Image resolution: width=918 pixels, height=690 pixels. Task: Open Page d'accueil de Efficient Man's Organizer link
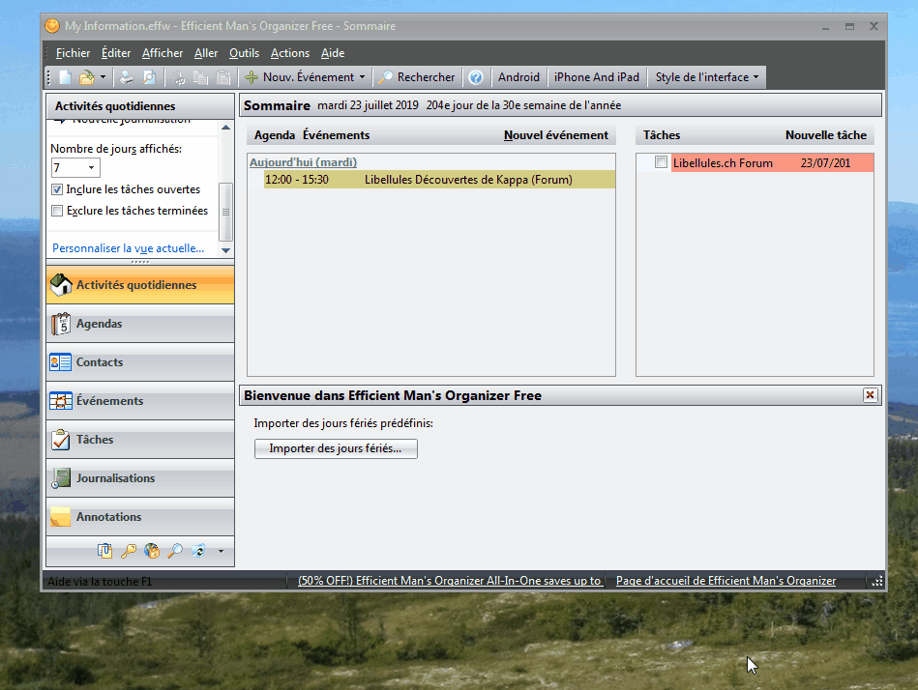click(x=726, y=581)
